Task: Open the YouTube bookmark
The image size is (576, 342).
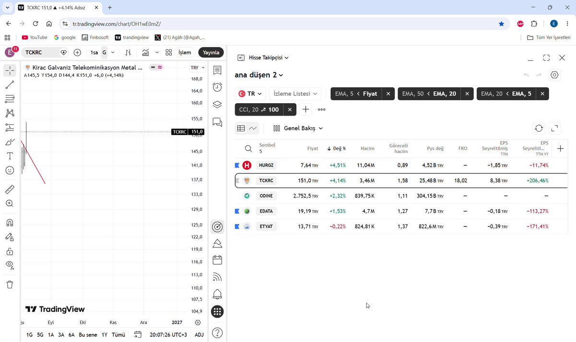Action: point(35,37)
